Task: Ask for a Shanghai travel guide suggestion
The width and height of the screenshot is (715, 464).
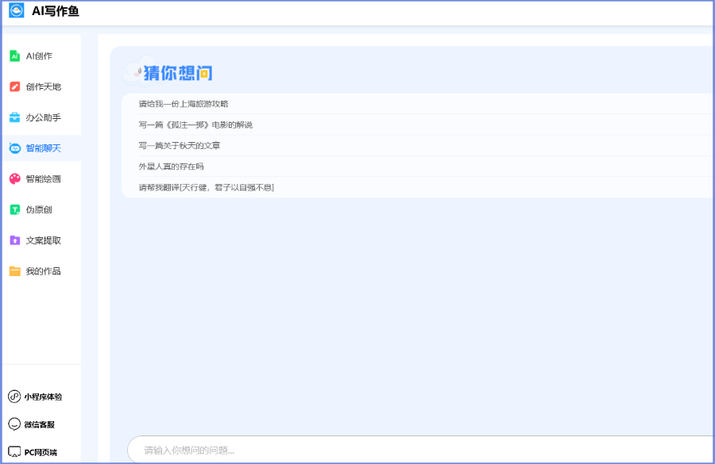Action: (x=184, y=103)
